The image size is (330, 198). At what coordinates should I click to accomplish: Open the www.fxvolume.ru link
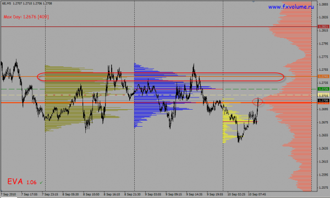click(291, 7)
